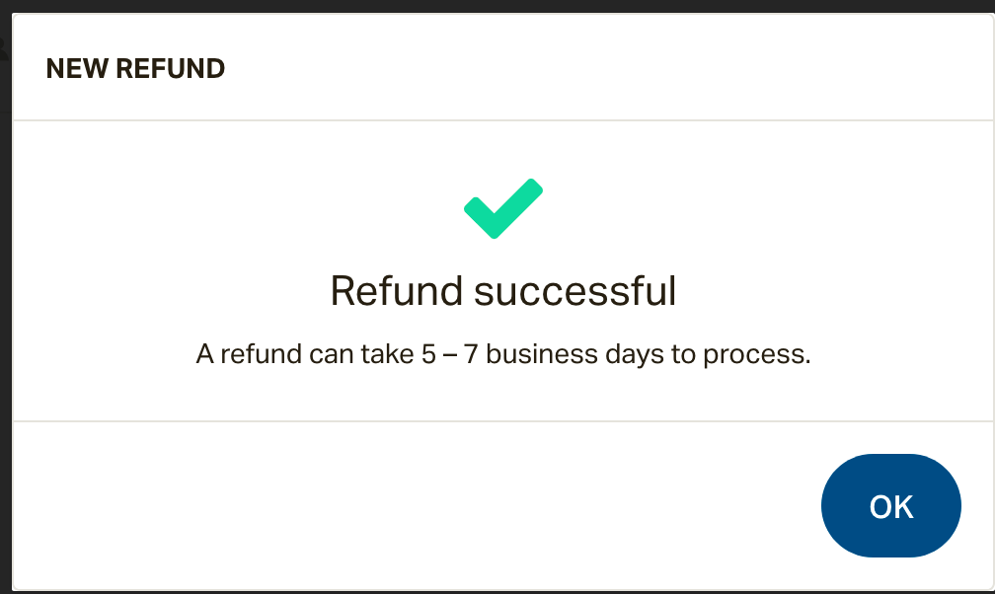This screenshot has width=995, height=594.
Task: Click the dark strip above the dialog
Action: [497, 6]
